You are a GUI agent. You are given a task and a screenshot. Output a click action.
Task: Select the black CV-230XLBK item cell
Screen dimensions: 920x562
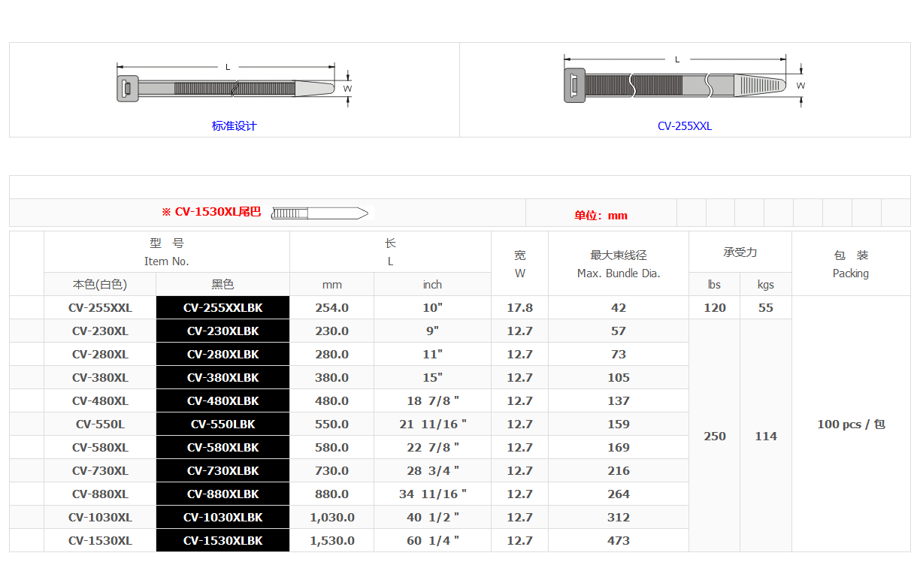point(222,331)
